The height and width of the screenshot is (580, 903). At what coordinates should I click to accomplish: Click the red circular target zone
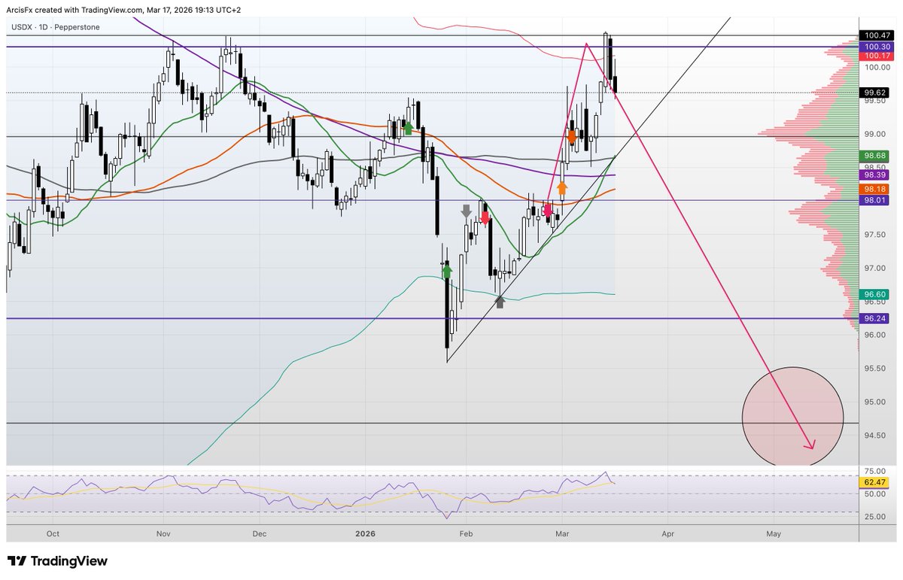792,417
